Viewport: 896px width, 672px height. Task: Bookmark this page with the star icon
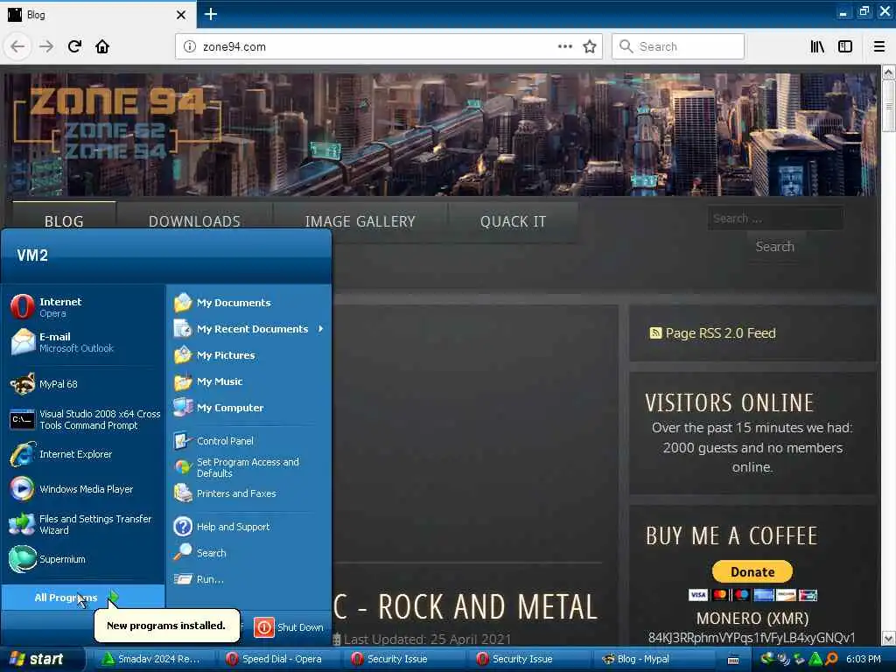click(590, 47)
